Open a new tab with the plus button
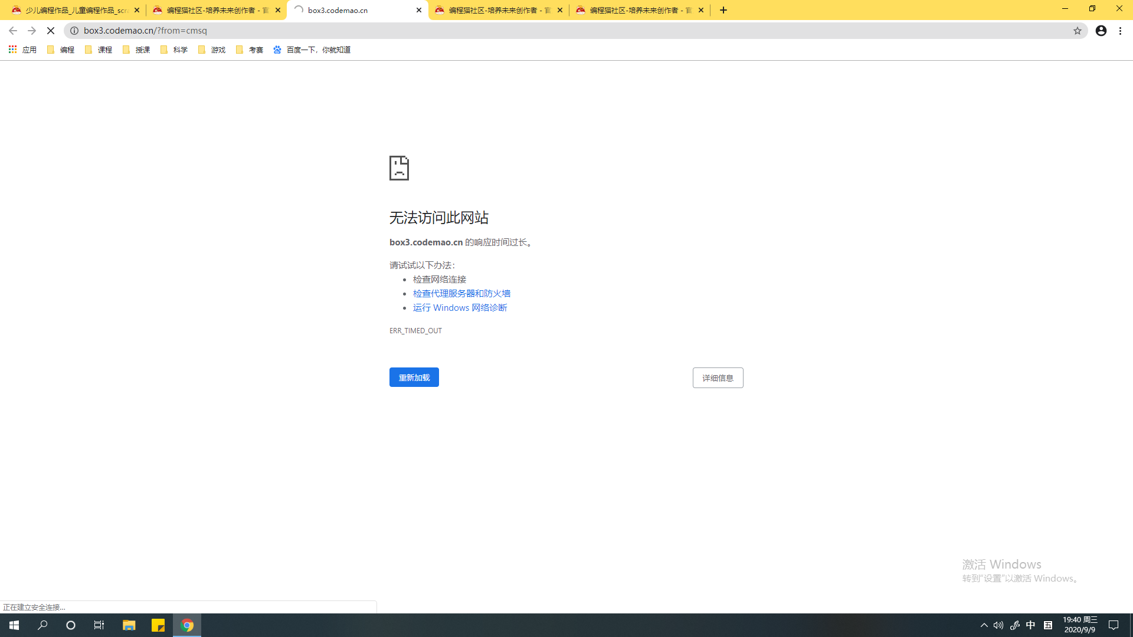 pyautogui.click(x=723, y=10)
